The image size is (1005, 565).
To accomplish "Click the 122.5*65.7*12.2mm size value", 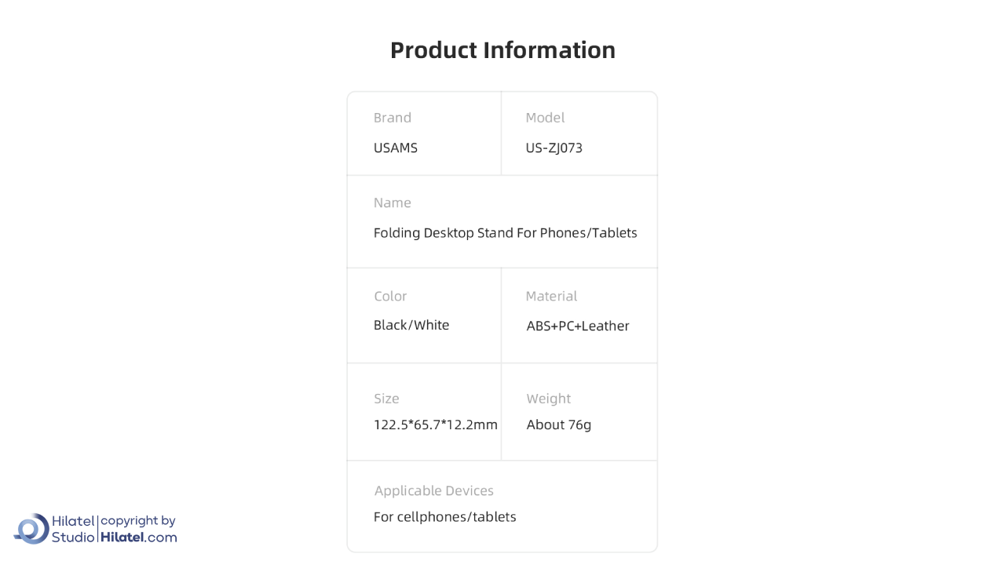I will [x=436, y=425].
